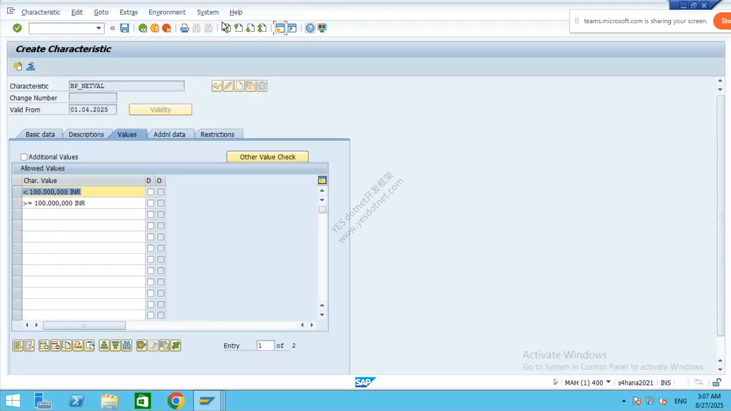731x411 pixels.
Task: Click the Create New Session icon
Action: (280, 28)
